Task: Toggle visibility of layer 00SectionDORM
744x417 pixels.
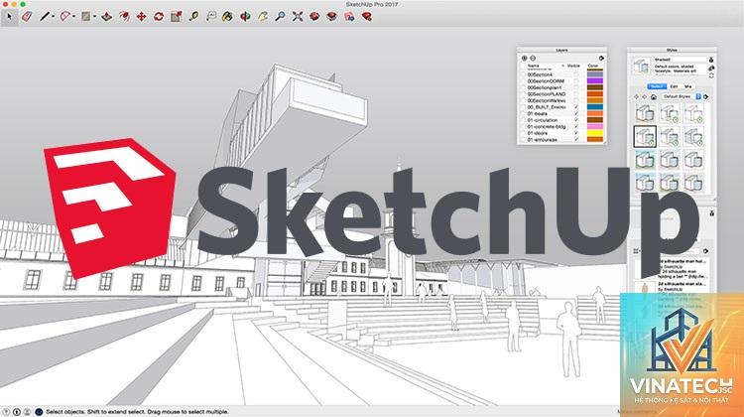Action: (x=576, y=81)
